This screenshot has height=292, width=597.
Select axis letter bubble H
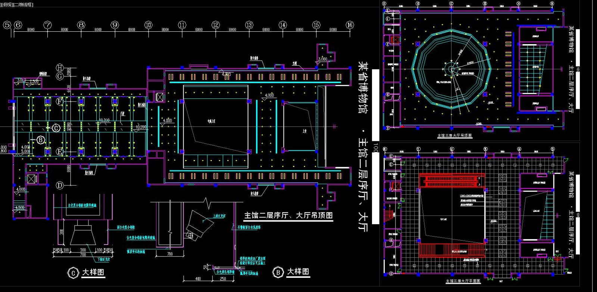[60, 67]
